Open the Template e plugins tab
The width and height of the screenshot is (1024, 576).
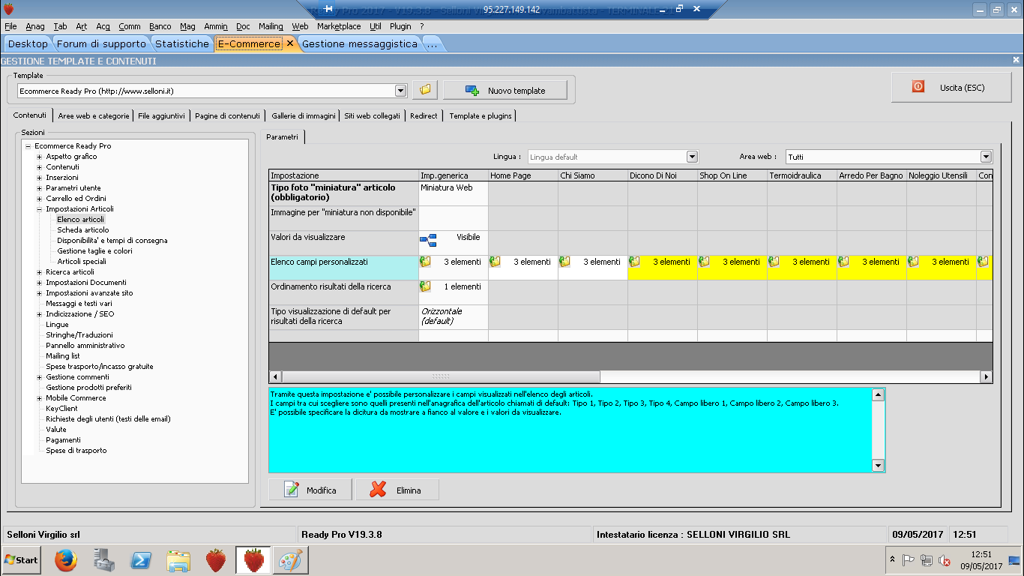pyautogui.click(x=480, y=115)
